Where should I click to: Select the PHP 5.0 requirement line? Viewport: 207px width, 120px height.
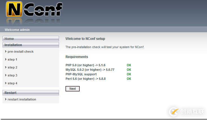pos(85,65)
